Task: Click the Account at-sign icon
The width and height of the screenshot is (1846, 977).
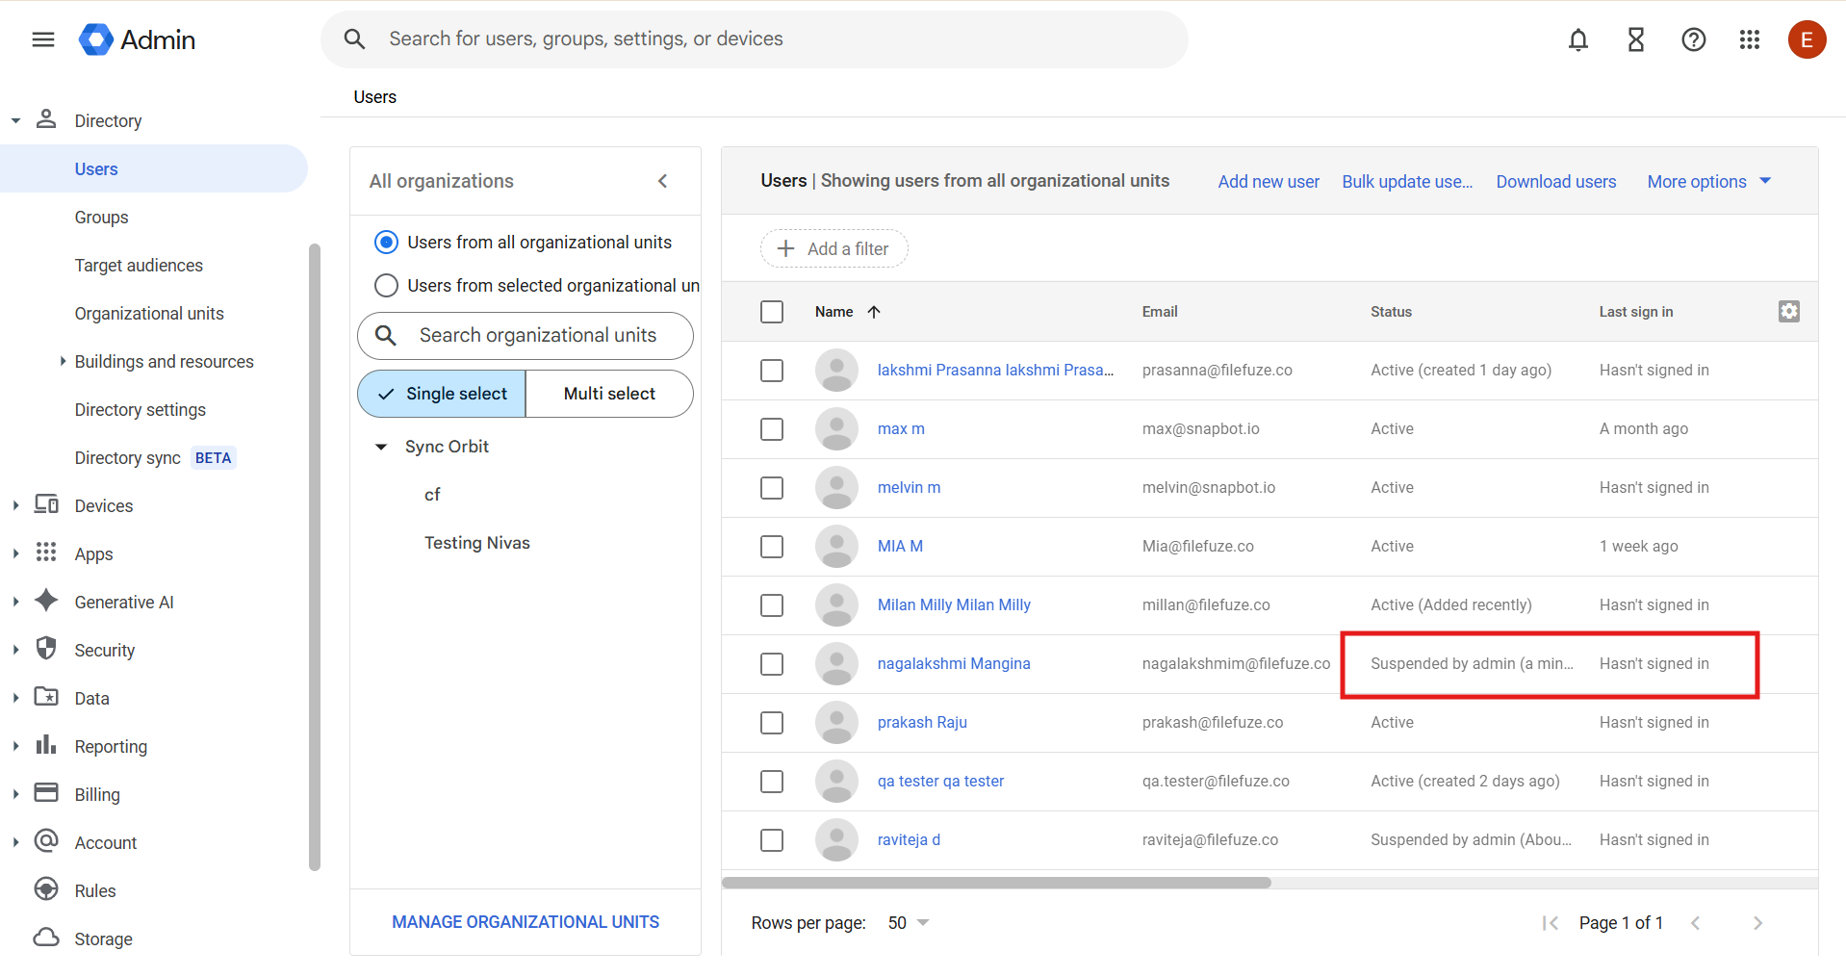Action: coord(46,841)
